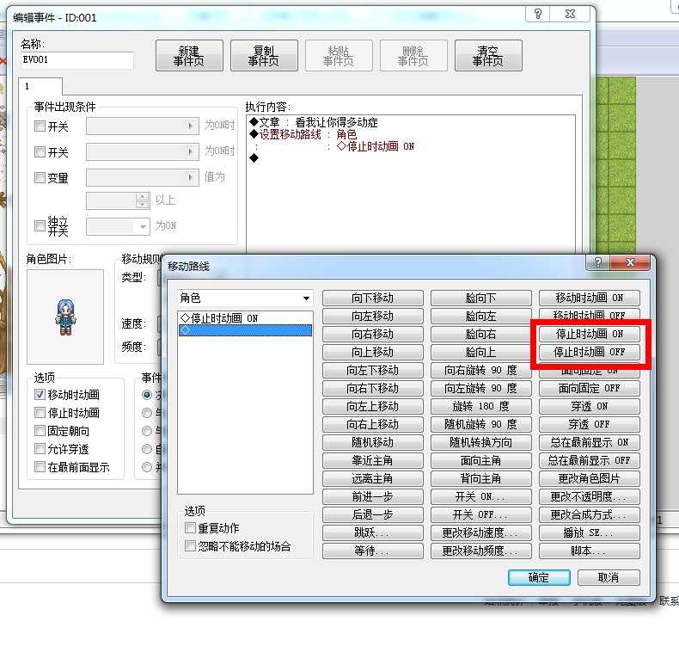Image resolution: width=679 pixels, height=646 pixels.
Task: Tick the 重复动作 checkbox
Action: coord(190,527)
